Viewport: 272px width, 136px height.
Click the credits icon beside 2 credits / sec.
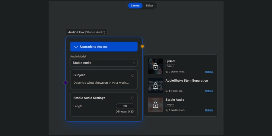[167, 72]
